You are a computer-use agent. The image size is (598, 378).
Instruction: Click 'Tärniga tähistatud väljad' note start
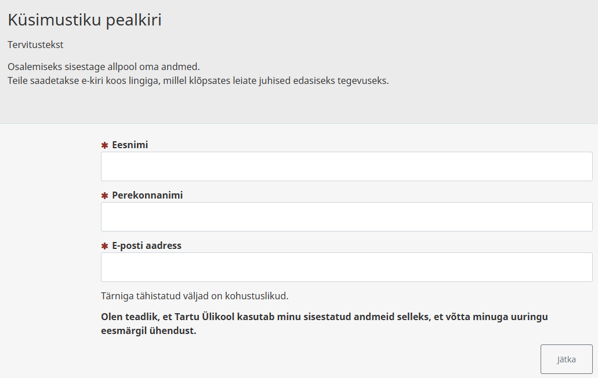point(155,296)
